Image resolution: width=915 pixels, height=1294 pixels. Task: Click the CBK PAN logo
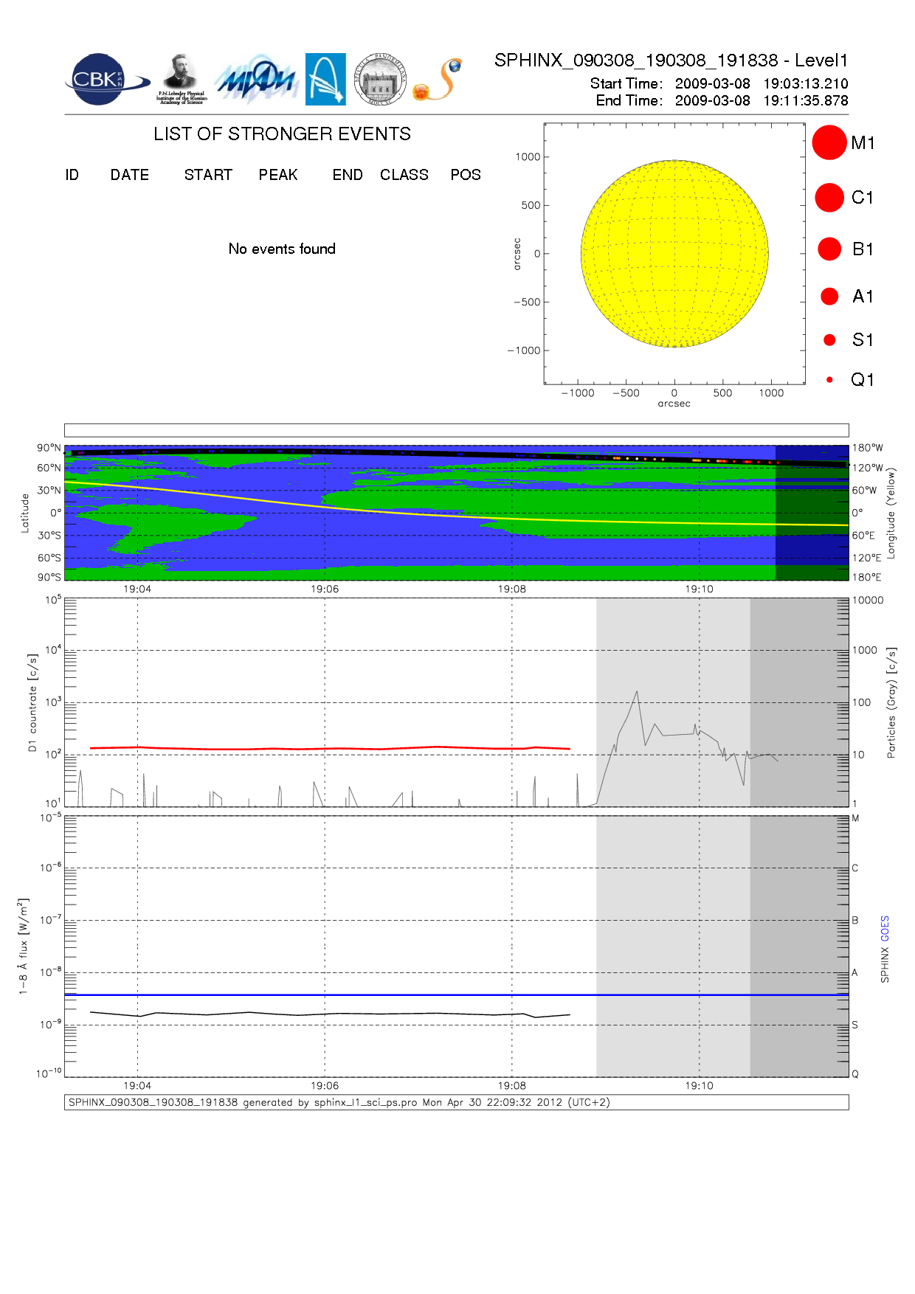coord(103,80)
